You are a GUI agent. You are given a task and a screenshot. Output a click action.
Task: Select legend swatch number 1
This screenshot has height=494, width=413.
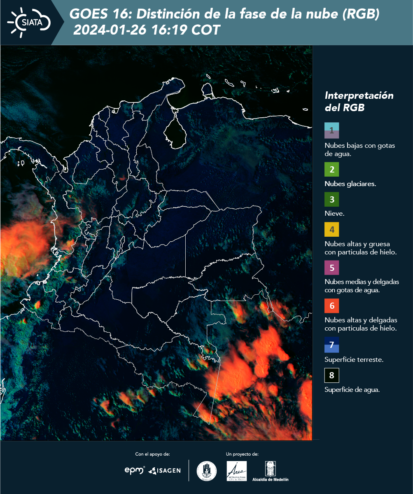click(x=331, y=130)
